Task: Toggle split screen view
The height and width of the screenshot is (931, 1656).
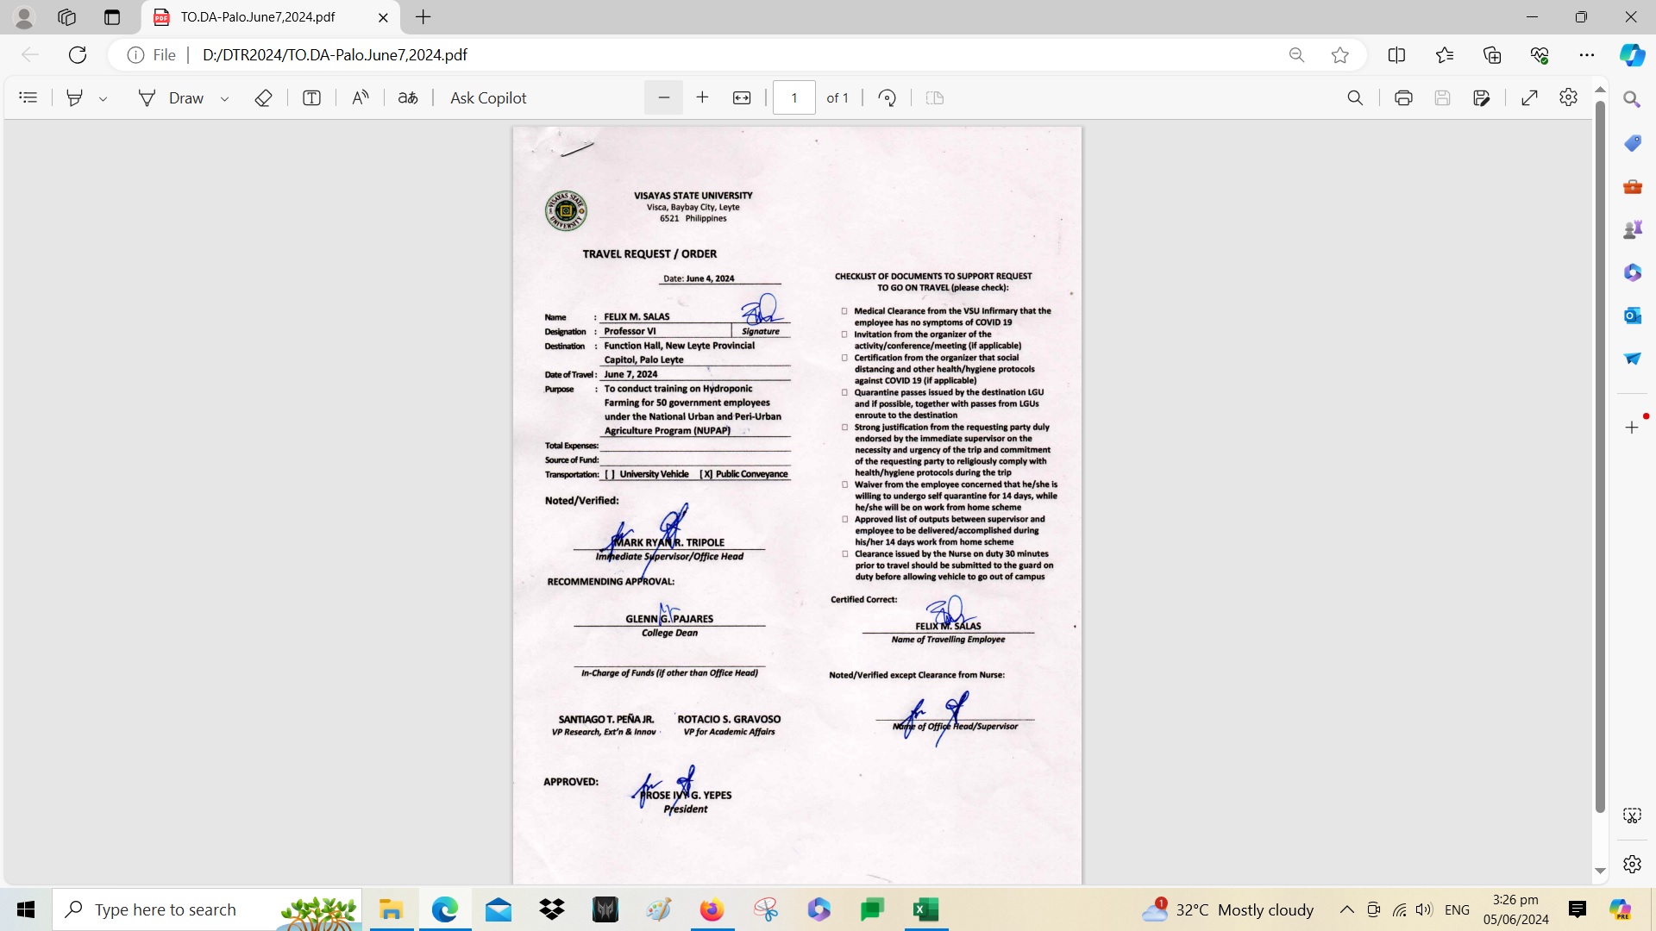Action: click(x=1396, y=55)
